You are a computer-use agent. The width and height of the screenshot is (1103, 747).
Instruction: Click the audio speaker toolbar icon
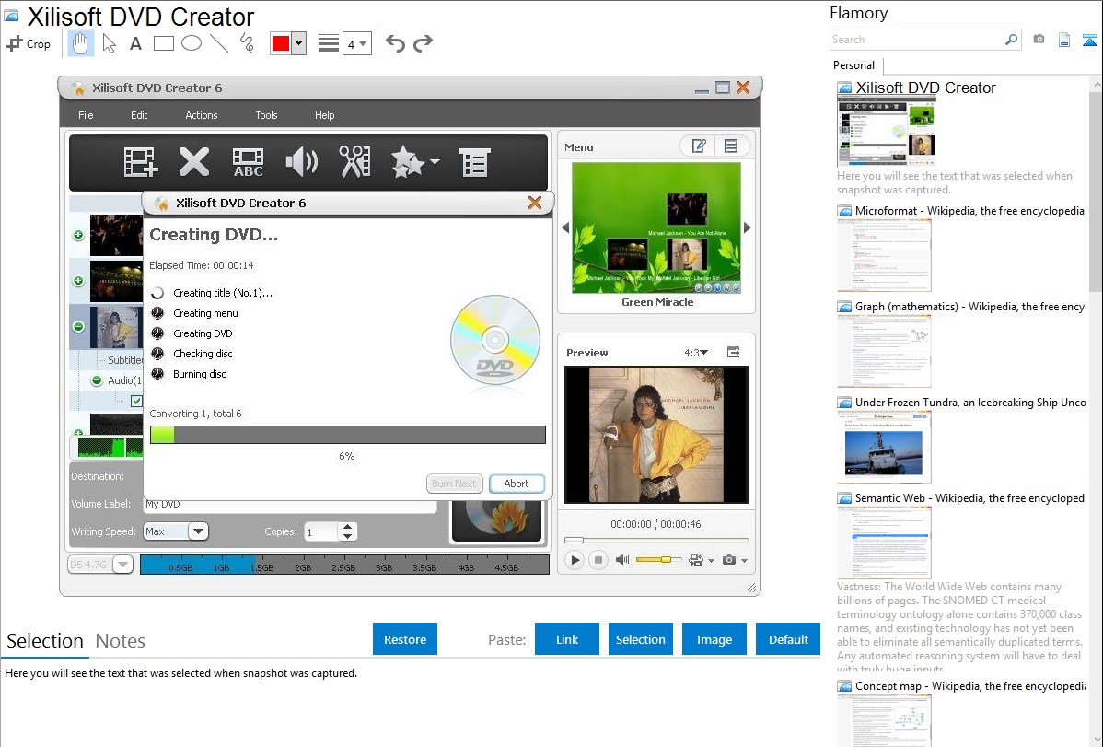(x=302, y=162)
